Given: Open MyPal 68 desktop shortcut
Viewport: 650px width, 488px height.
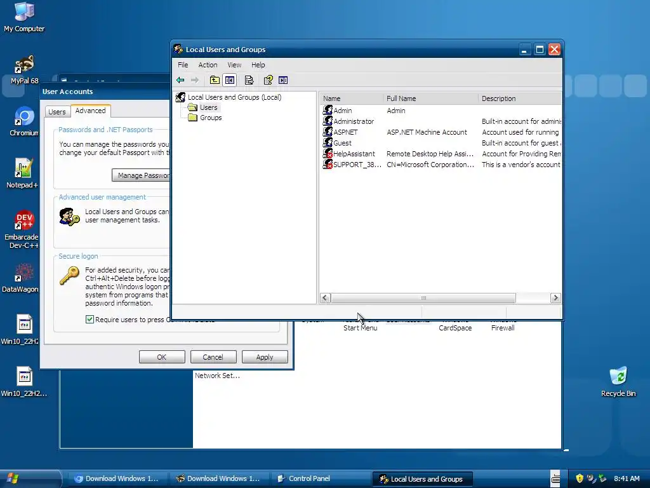Looking at the screenshot, I should (24, 70).
